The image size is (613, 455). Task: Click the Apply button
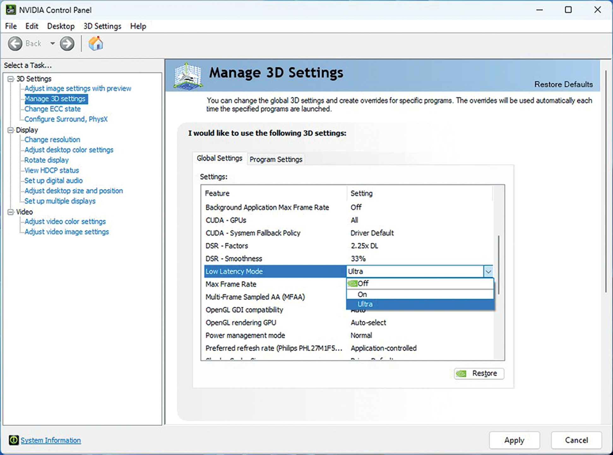click(x=514, y=440)
